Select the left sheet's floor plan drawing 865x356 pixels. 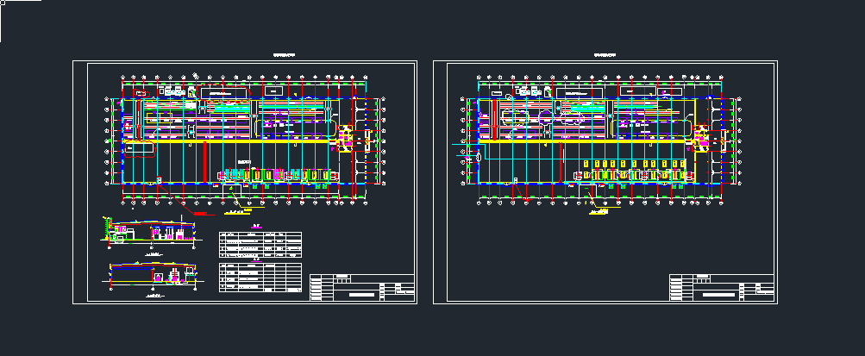243,138
